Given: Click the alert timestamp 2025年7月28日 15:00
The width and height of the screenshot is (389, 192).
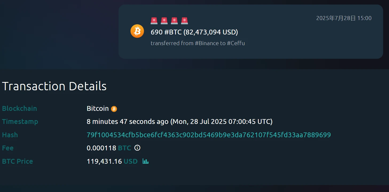Looking at the screenshot, I should pyautogui.click(x=343, y=18).
